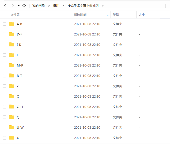Screen dimensions: 170x146
Task: Click the forward navigation arrow
Action: [x=13, y=5]
